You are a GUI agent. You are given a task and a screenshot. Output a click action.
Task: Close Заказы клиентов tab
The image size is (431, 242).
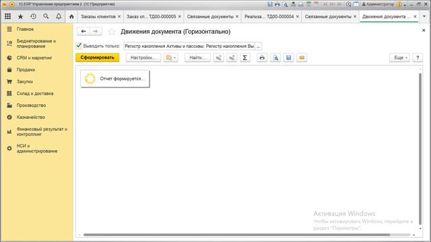coord(119,16)
